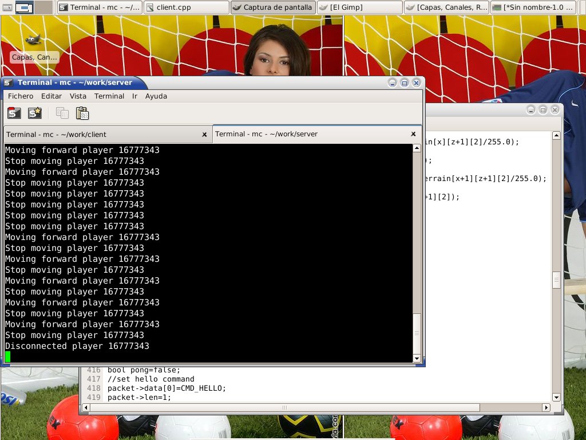Minimize the Terminal window
586x440 pixels.
pos(393,82)
